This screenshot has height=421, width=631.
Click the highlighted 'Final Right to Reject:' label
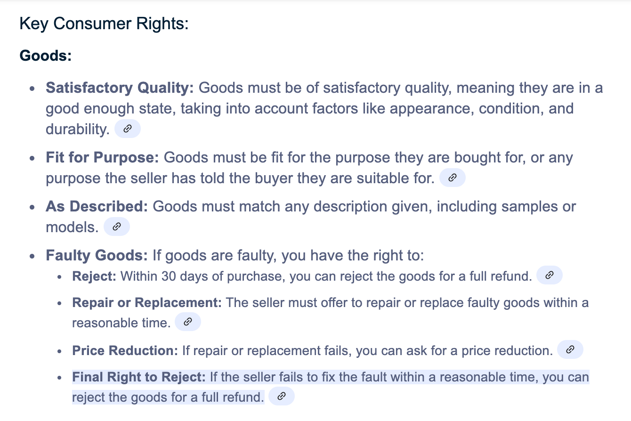[139, 377]
